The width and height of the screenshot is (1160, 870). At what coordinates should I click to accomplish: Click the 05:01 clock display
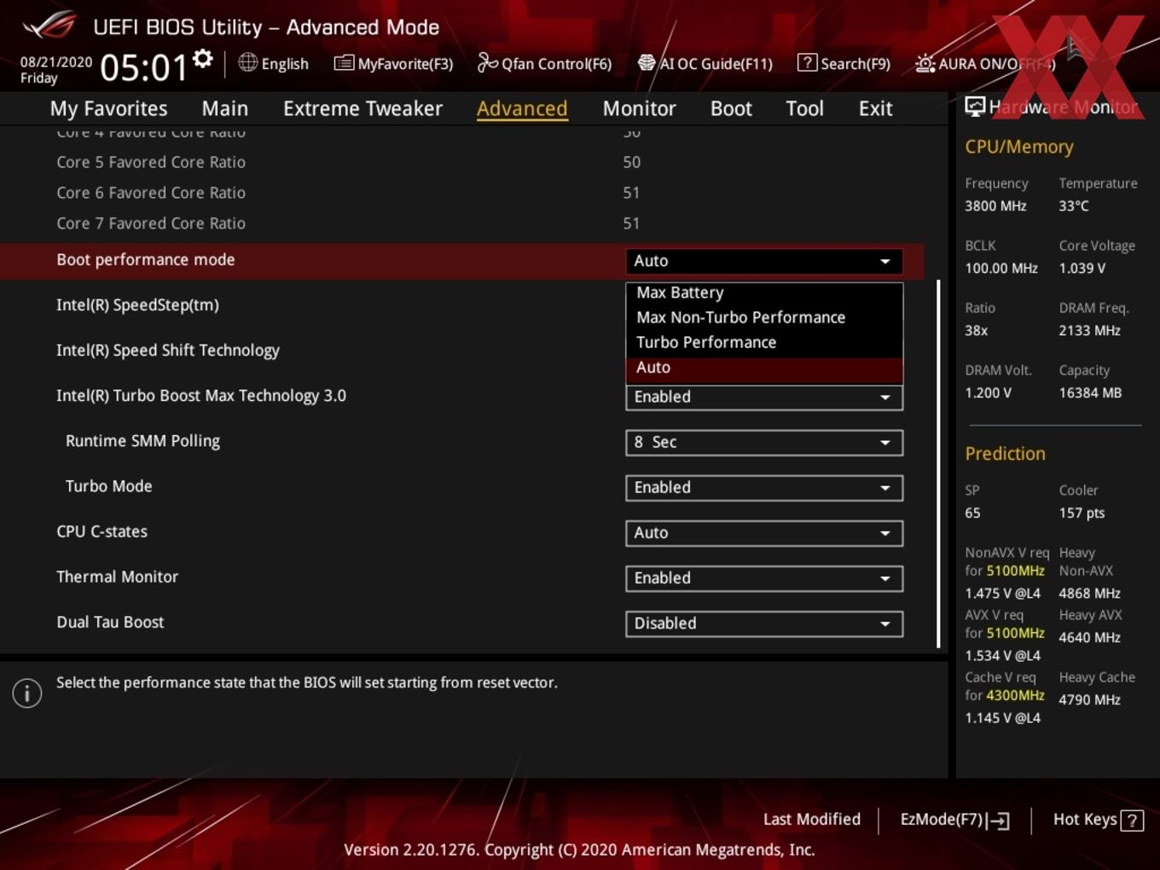(x=143, y=67)
